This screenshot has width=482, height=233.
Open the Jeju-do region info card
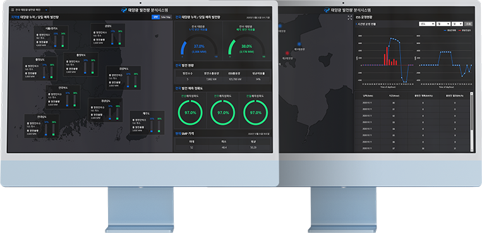147,122
